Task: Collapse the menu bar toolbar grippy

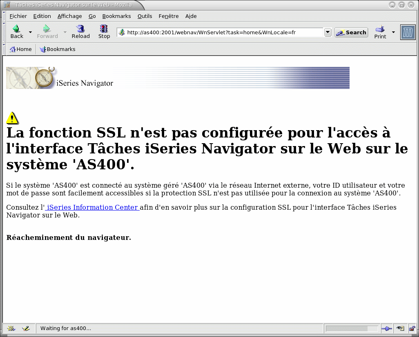Action: 4,16
